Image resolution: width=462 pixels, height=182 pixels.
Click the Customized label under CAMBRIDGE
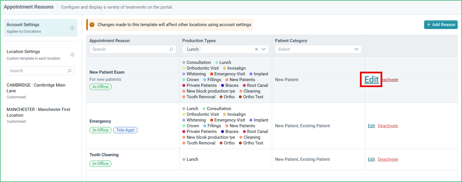coord(16,97)
